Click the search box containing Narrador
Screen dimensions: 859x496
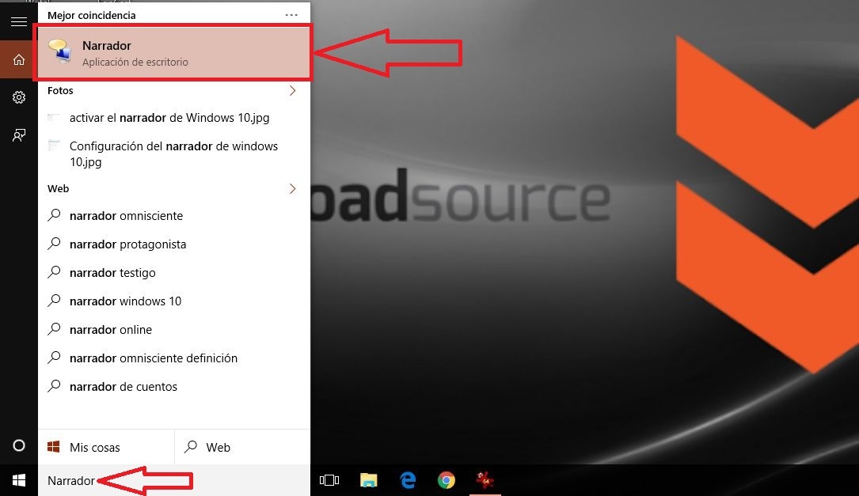pyautogui.click(x=174, y=481)
